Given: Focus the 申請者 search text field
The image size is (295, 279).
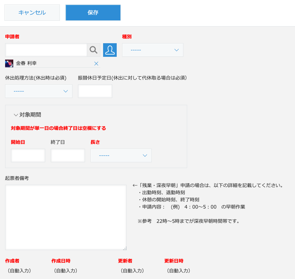Looking at the screenshot, I should tap(46, 50).
